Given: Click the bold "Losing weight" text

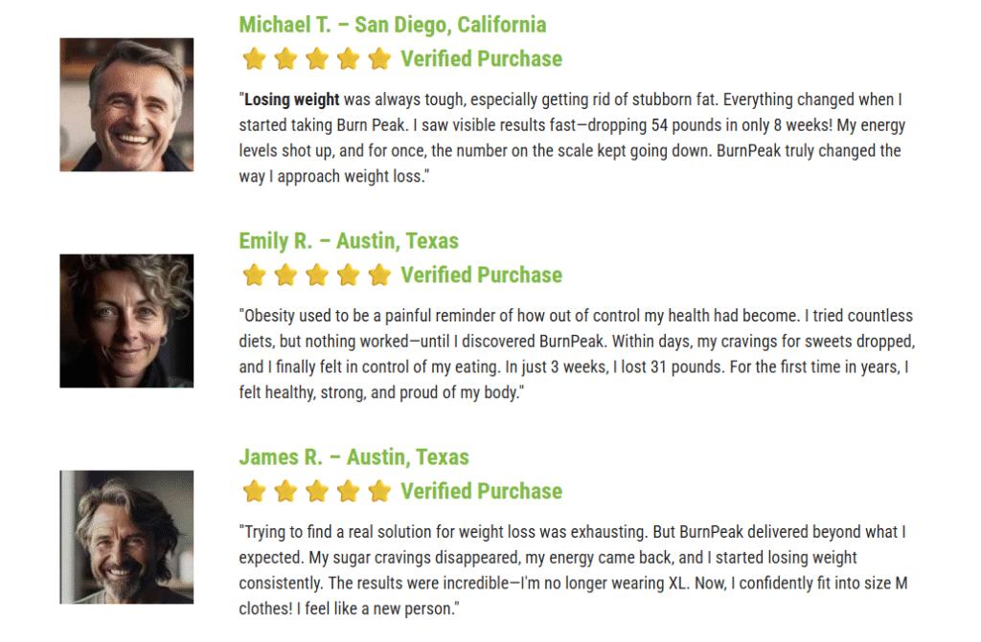Looking at the screenshot, I should point(292,100).
